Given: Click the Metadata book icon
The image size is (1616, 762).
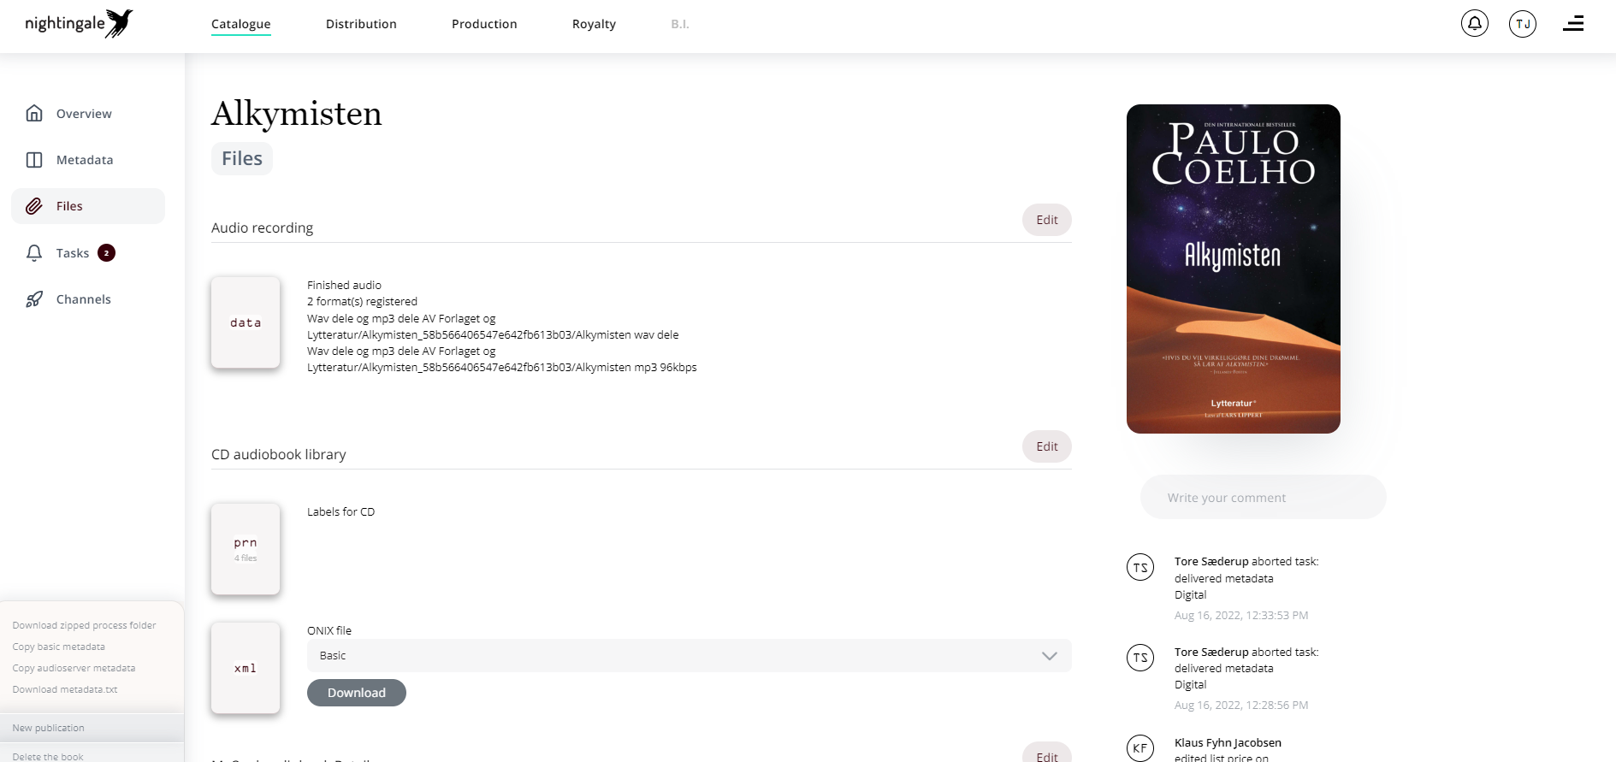Looking at the screenshot, I should point(34,160).
